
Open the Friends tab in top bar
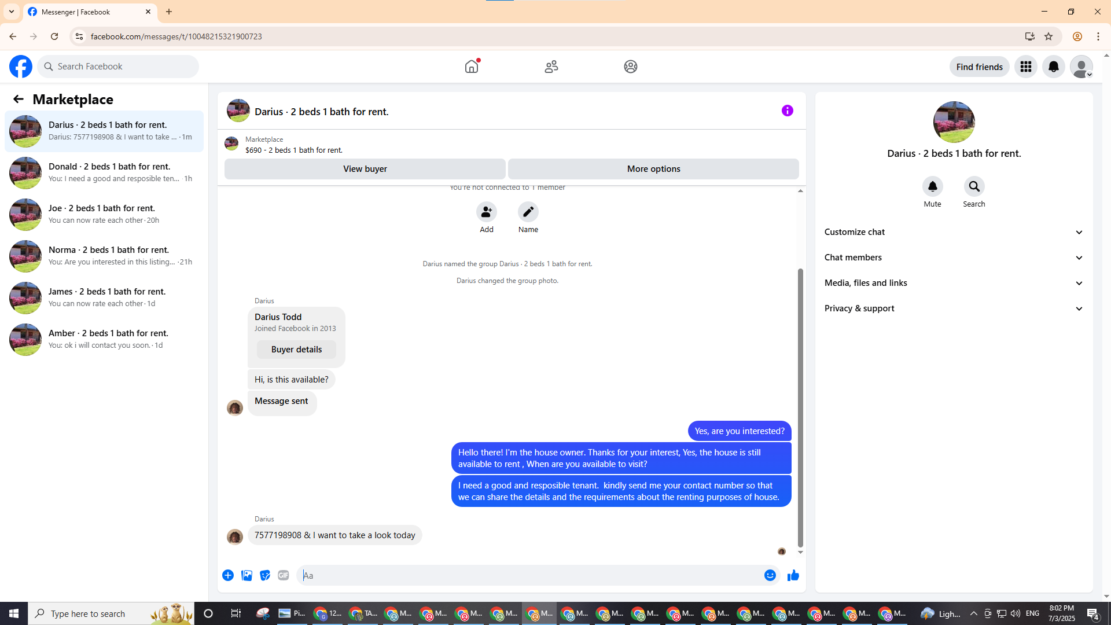click(x=551, y=67)
